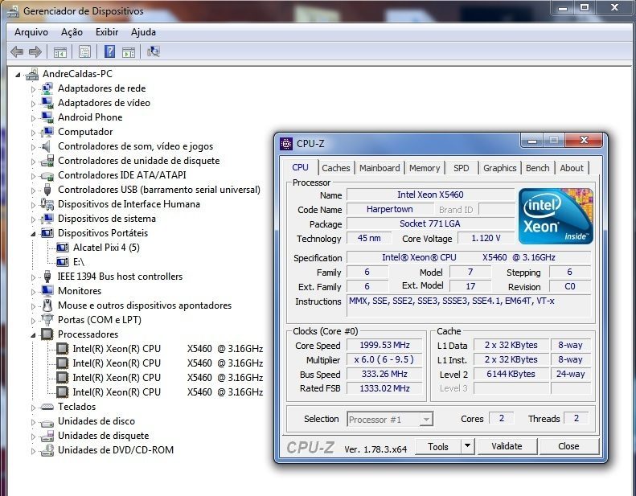
Task: Open the Processor #1 selection dropdown
Action: click(x=426, y=420)
